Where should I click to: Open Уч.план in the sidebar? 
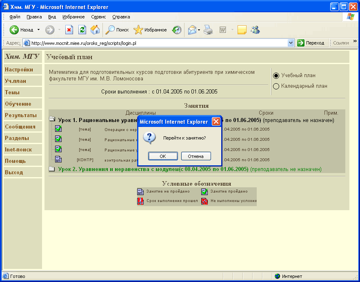[23, 81]
